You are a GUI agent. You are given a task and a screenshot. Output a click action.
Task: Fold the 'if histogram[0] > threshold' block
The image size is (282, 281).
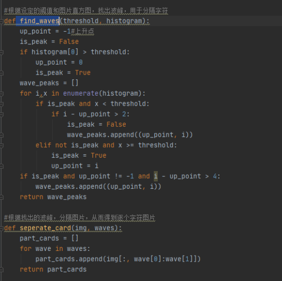pyautogui.click(x=2, y=52)
